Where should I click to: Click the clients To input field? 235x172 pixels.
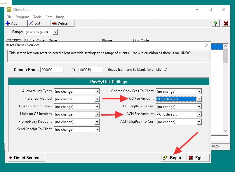click(x=90, y=70)
